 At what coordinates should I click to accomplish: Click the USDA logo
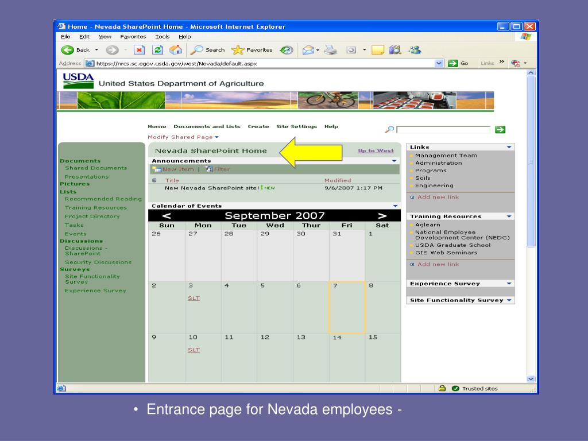[78, 80]
